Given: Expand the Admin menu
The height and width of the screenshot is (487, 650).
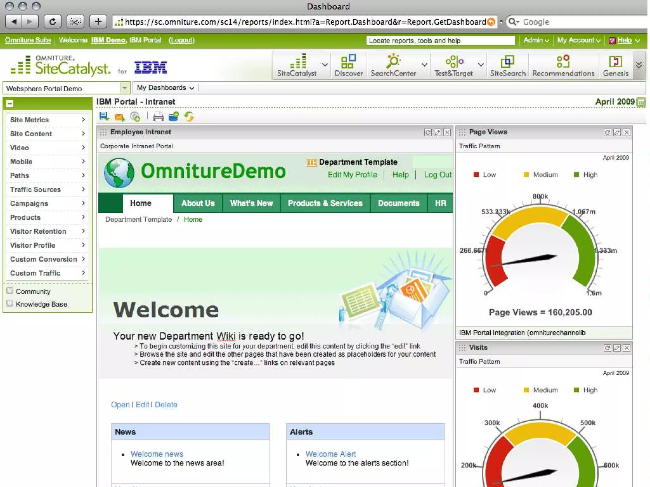Looking at the screenshot, I should (536, 41).
